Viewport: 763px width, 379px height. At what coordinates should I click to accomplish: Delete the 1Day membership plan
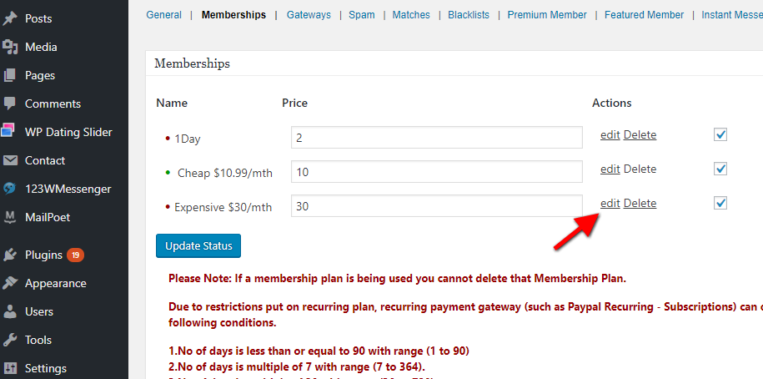pos(640,135)
